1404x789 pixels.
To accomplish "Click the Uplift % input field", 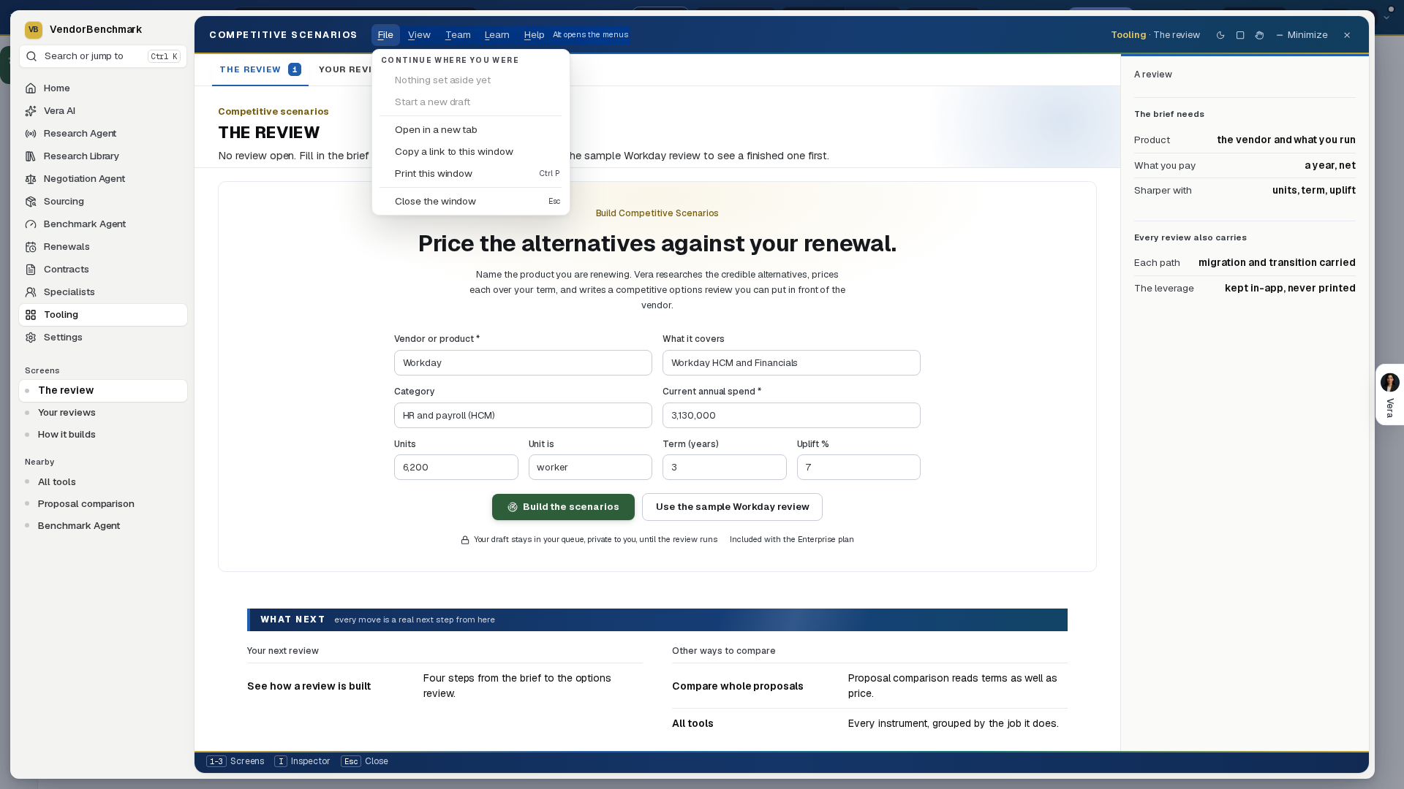I will tap(858, 468).
